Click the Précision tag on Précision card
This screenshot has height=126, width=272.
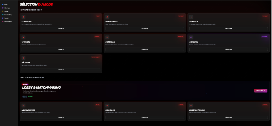181,37
